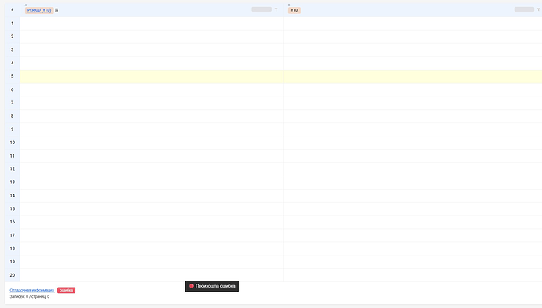Screen dimensions: 542x308
Task: Select row number 1
Action: point(13,24)
